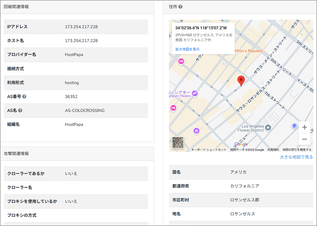Click the red location pin on map
317x226 pixels.
241,81
